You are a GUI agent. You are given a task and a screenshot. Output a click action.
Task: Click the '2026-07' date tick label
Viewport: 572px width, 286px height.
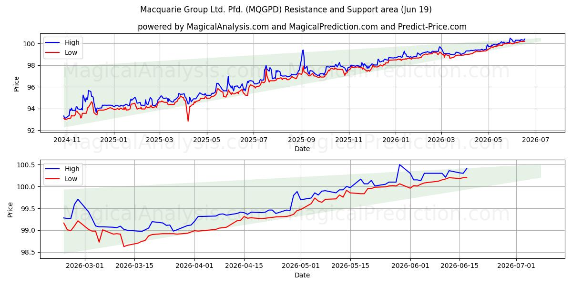point(535,140)
